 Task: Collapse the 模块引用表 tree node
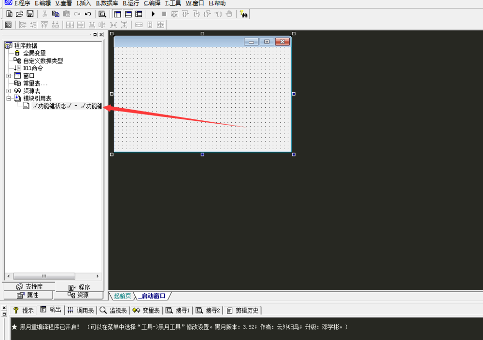point(9,99)
